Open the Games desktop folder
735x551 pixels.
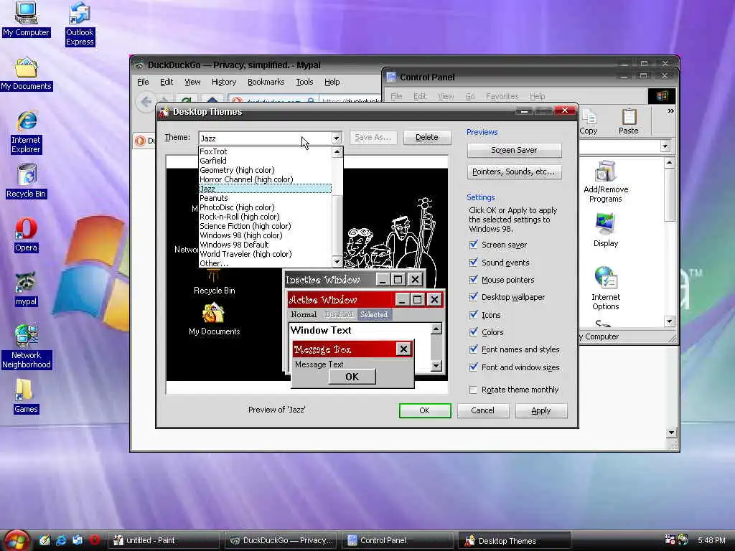(26, 396)
